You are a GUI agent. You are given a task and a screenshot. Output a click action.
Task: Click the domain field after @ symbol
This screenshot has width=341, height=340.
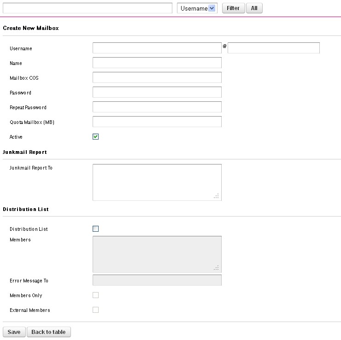coord(274,48)
